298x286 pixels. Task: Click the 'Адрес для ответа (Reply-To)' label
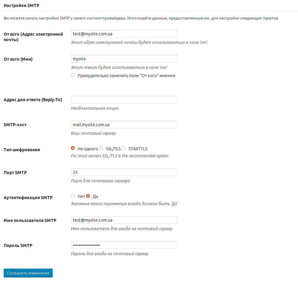33,100
